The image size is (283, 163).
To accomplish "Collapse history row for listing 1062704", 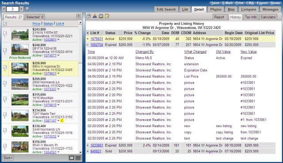I will 88,45.
